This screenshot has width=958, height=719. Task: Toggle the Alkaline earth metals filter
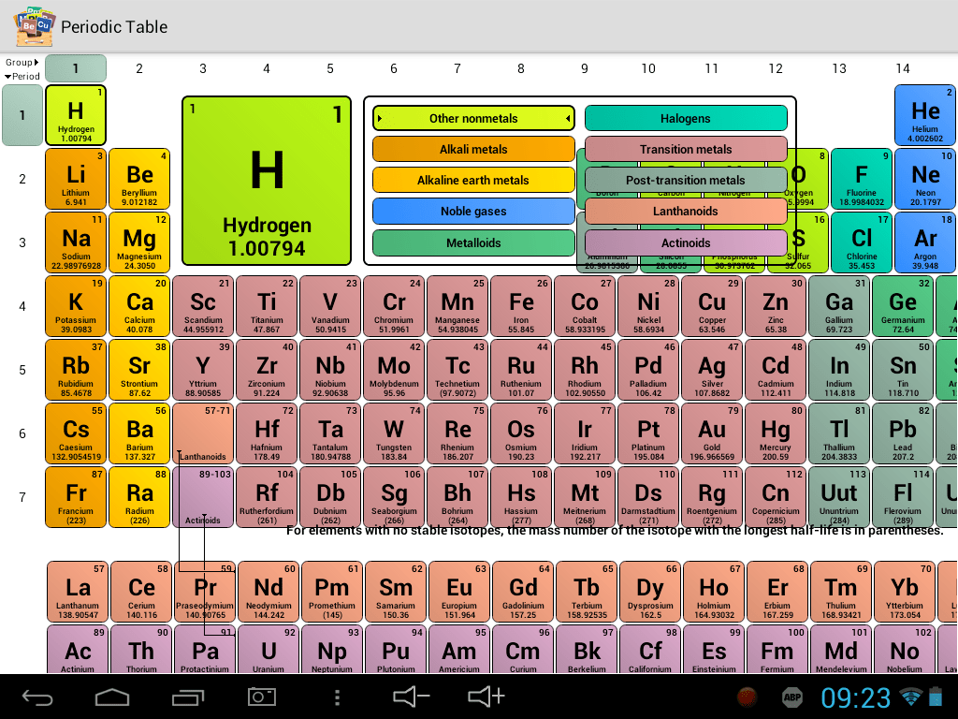pyautogui.click(x=473, y=181)
